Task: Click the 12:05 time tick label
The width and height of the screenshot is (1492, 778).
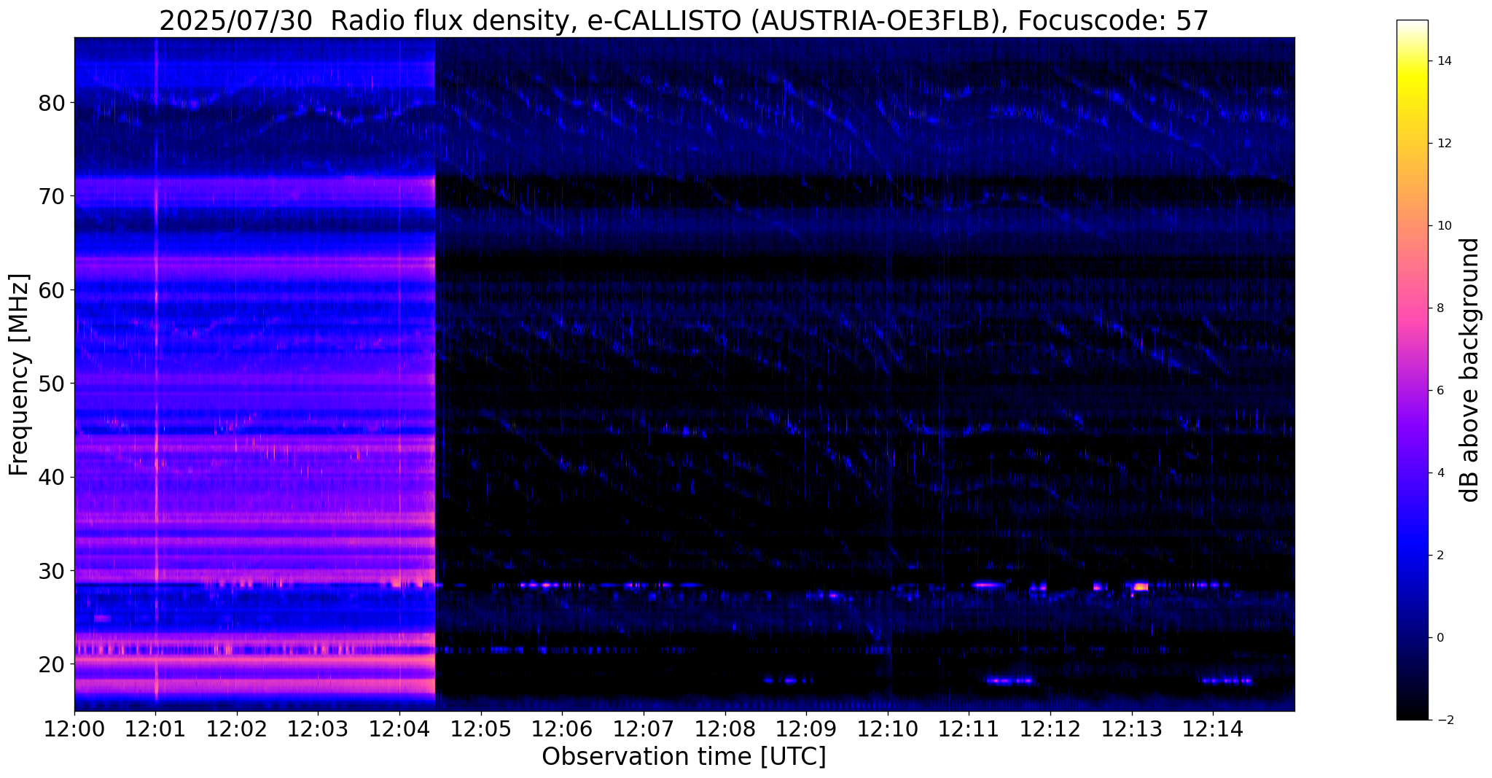Action: (x=480, y=729)
